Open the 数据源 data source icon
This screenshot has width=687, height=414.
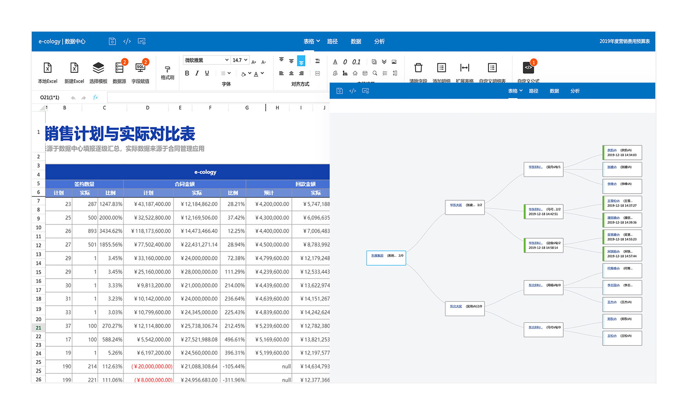click(119, 68)
